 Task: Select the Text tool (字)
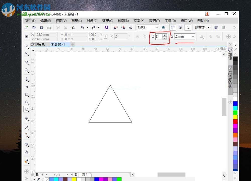pyautogui.click(x=27, y=118)
